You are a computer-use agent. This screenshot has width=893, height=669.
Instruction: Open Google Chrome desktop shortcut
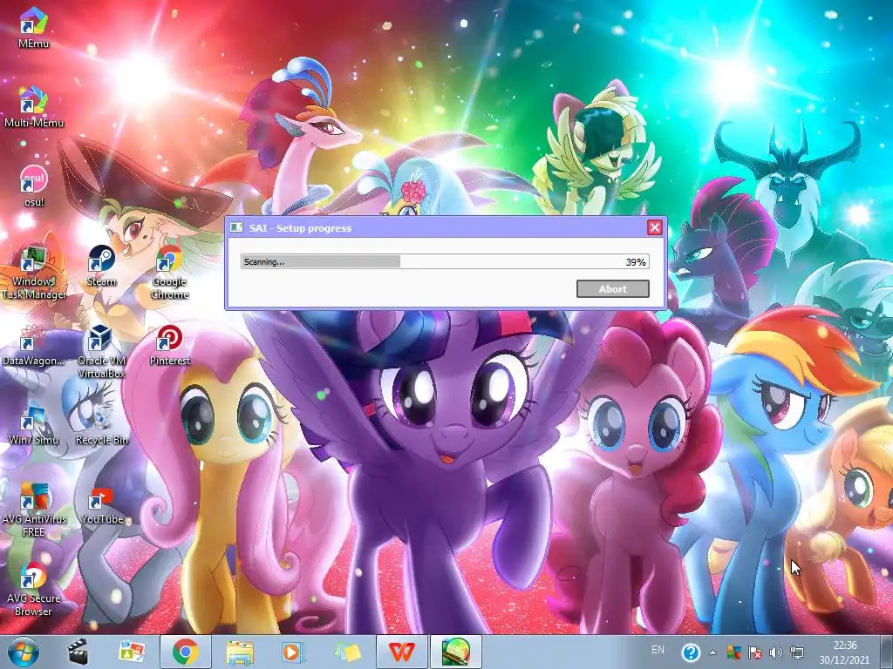(x=170, y=272)
